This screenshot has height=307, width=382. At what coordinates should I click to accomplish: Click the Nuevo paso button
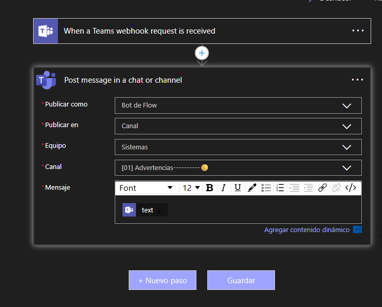[x=162, y=280]
